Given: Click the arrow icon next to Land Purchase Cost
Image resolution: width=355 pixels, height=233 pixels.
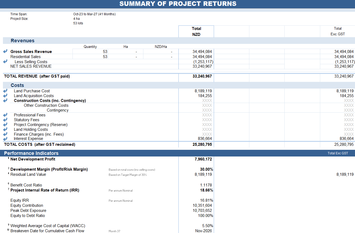Looking at the screenshot, I should pos(5,91).
